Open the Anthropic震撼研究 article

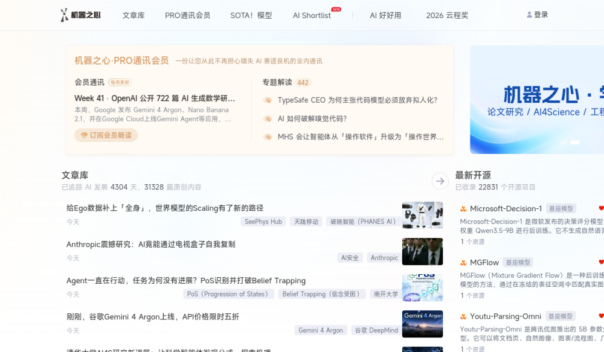point(150,244)
